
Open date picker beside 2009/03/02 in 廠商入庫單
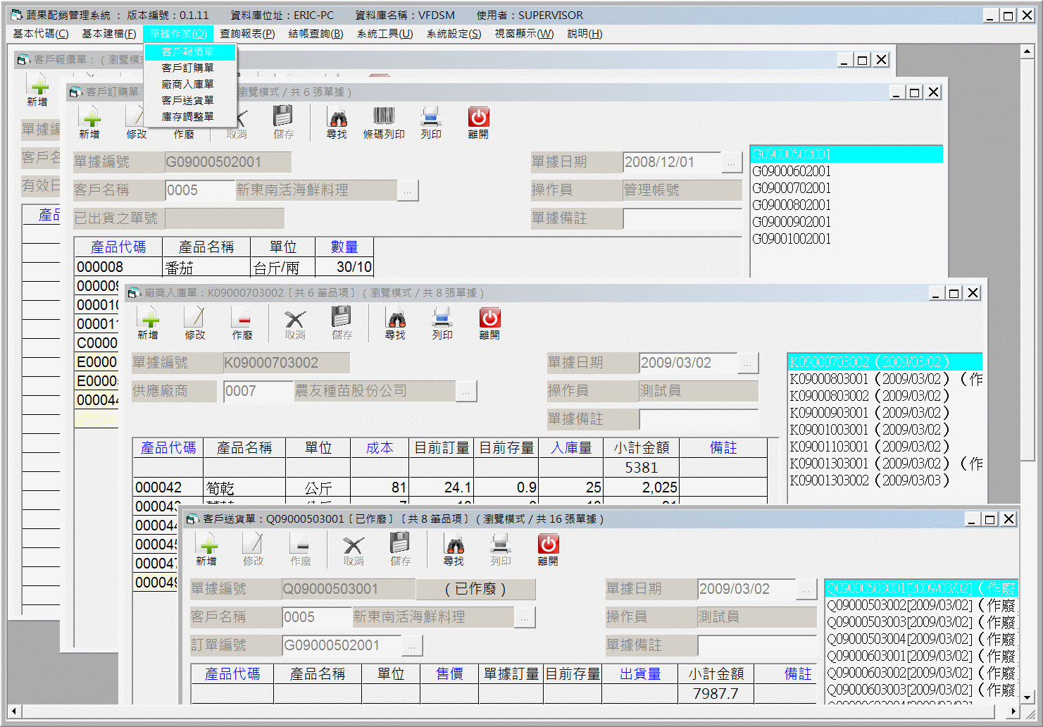[748, 363]
